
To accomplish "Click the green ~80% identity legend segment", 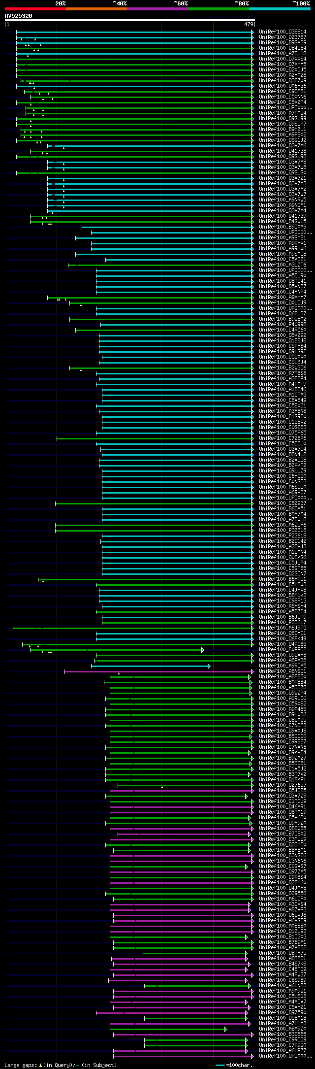I will pyautogui.click(x=219, y=9).
